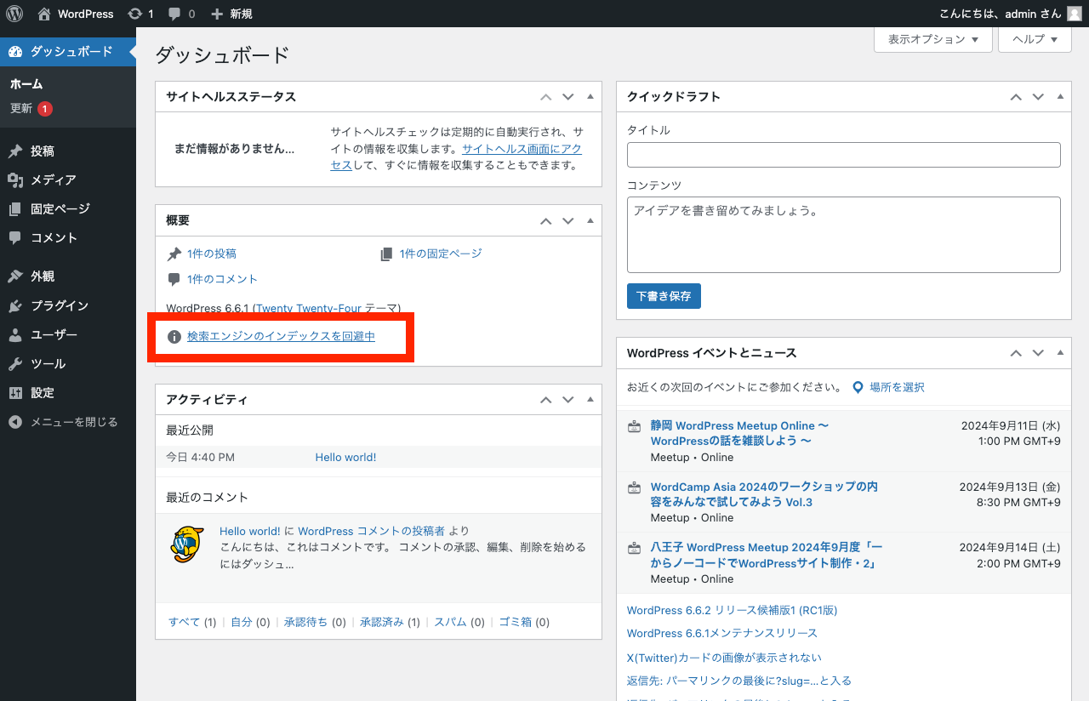Filter comments by 自分
The width and height of the screenshot is (1089, 701).
(242, 622)
